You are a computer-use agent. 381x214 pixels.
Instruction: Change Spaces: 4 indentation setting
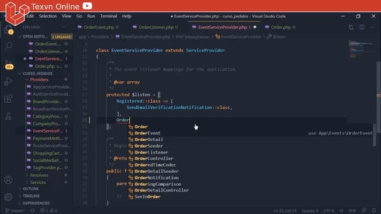(310, 210)
